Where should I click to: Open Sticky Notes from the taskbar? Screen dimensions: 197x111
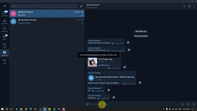point(50,109)
